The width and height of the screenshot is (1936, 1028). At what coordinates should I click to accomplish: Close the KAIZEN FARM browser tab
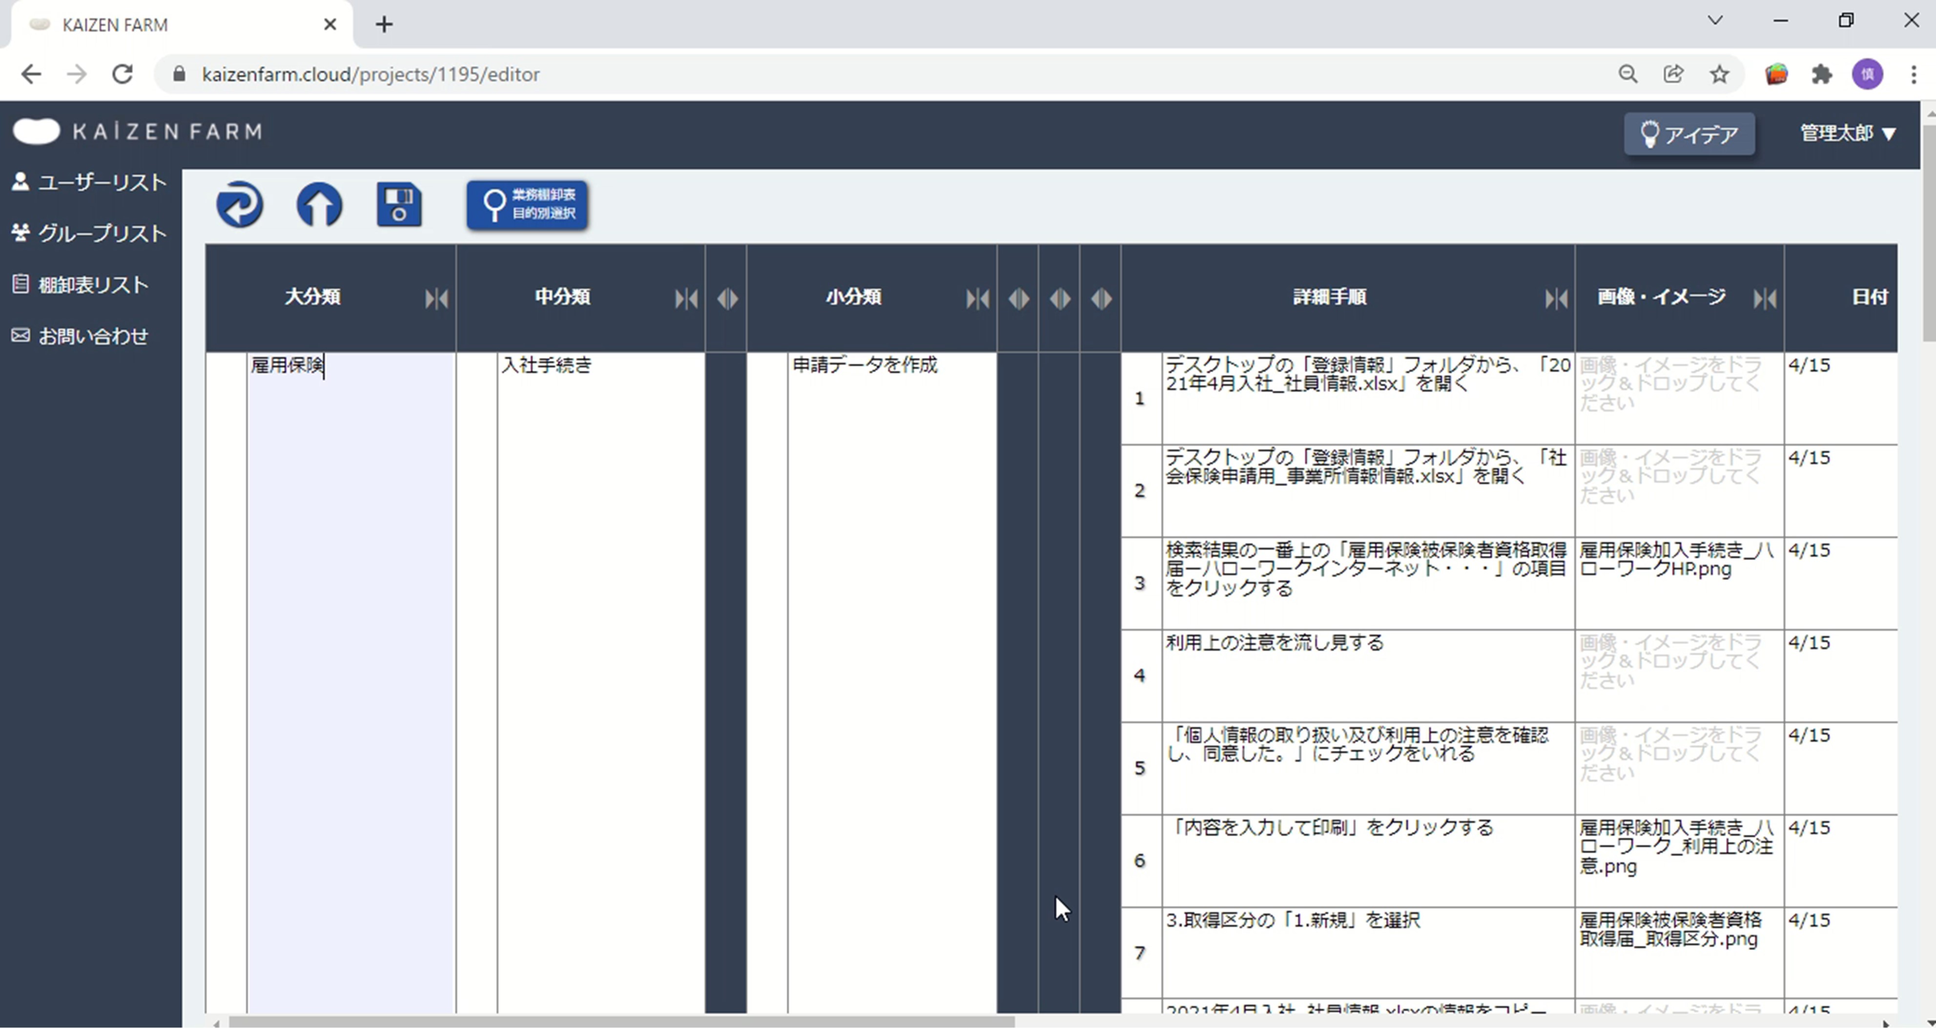tap(330, 25)
